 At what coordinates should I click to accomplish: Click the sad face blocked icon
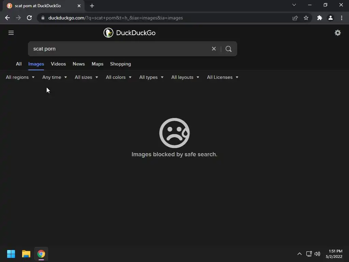pos(174,133)
